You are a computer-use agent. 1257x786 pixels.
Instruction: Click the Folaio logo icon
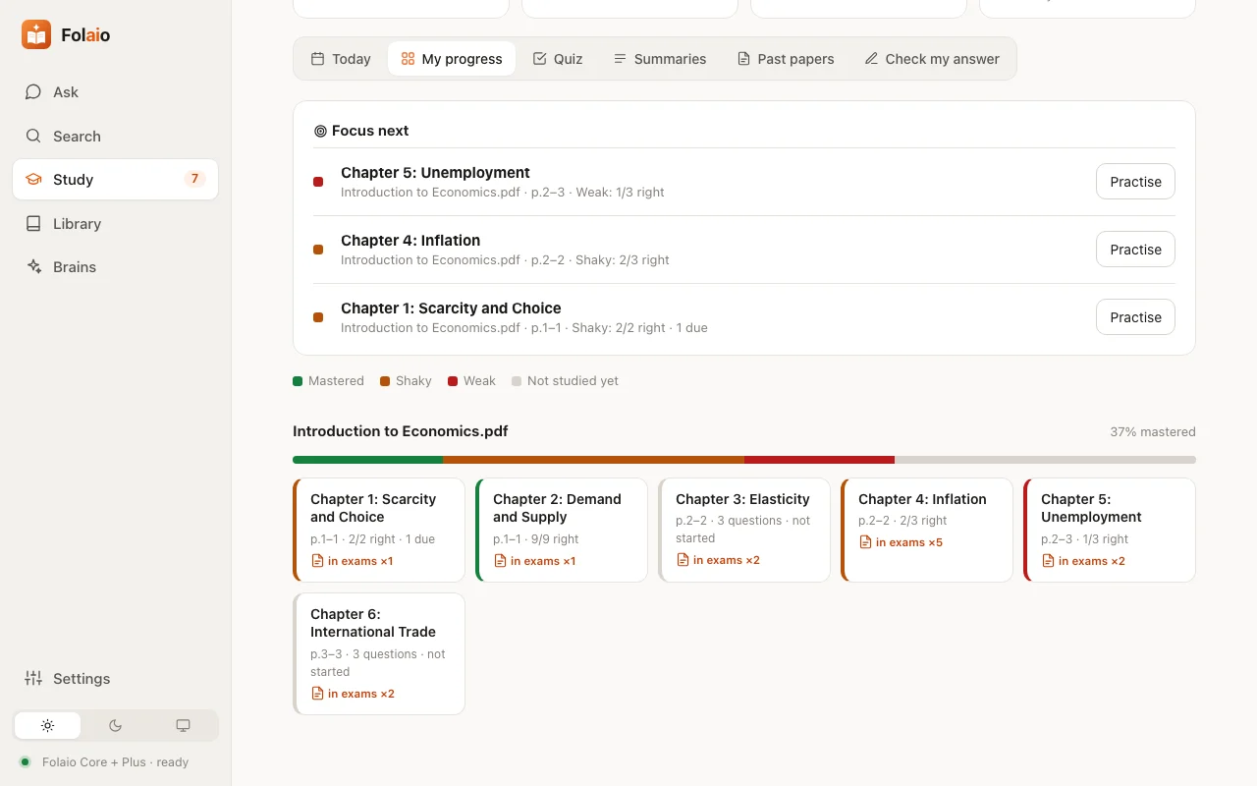click(36, 34)
